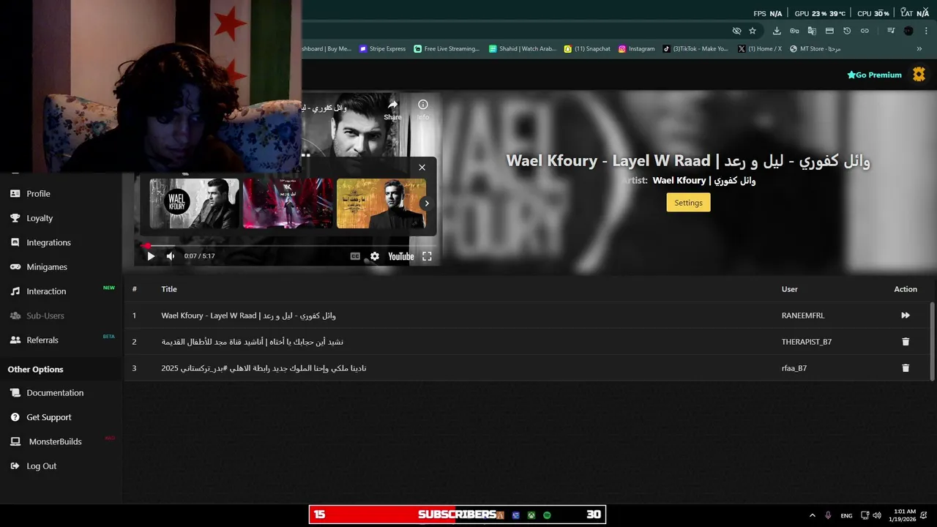This screenshot has width=937, height=527.
Task: Click Log Out
Action: [x=41, y=466]
